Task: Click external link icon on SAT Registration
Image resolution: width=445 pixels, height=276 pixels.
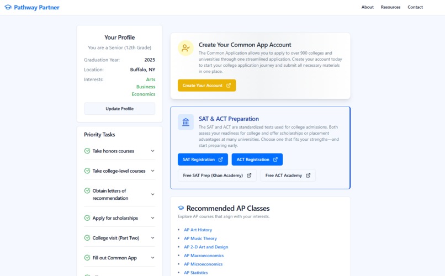Action: (x=220, y=160)
